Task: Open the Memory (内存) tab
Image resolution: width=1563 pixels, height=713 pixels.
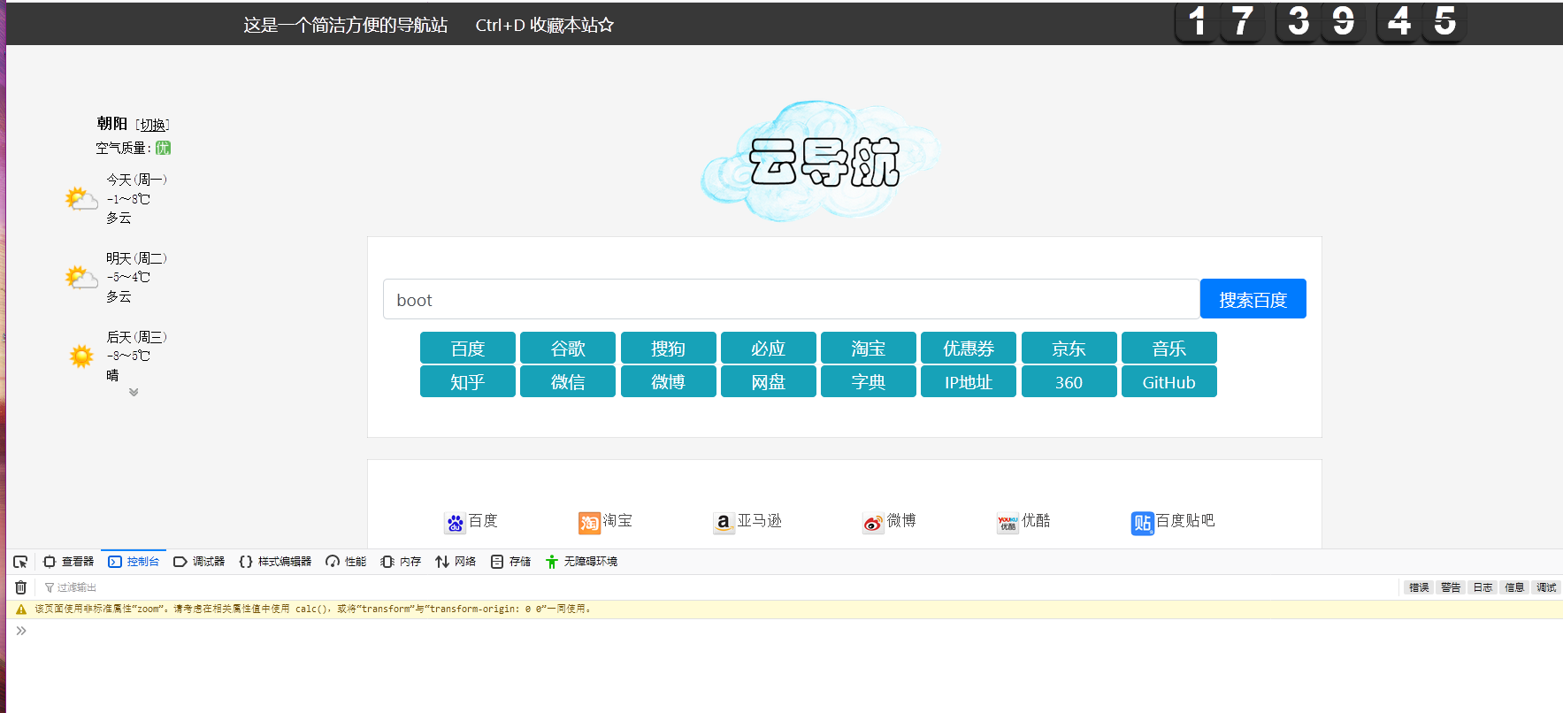Action: (x=401, y=562)
